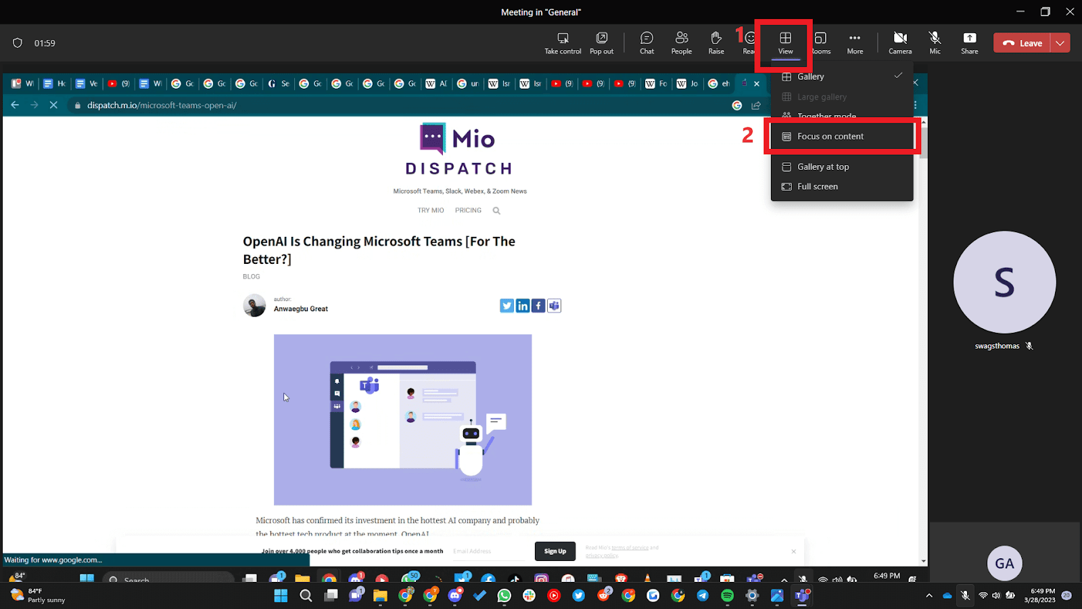Show the People participants list
The height and width of the screenshot is (609, 1082).
pos(682,43)
